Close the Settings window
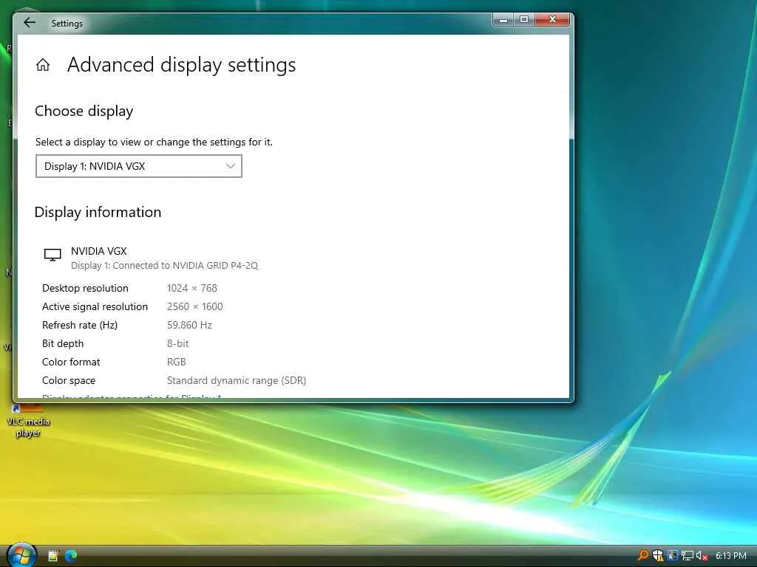Image resolution: width=757 pixels, height=567 pixels. pos(552,20)
